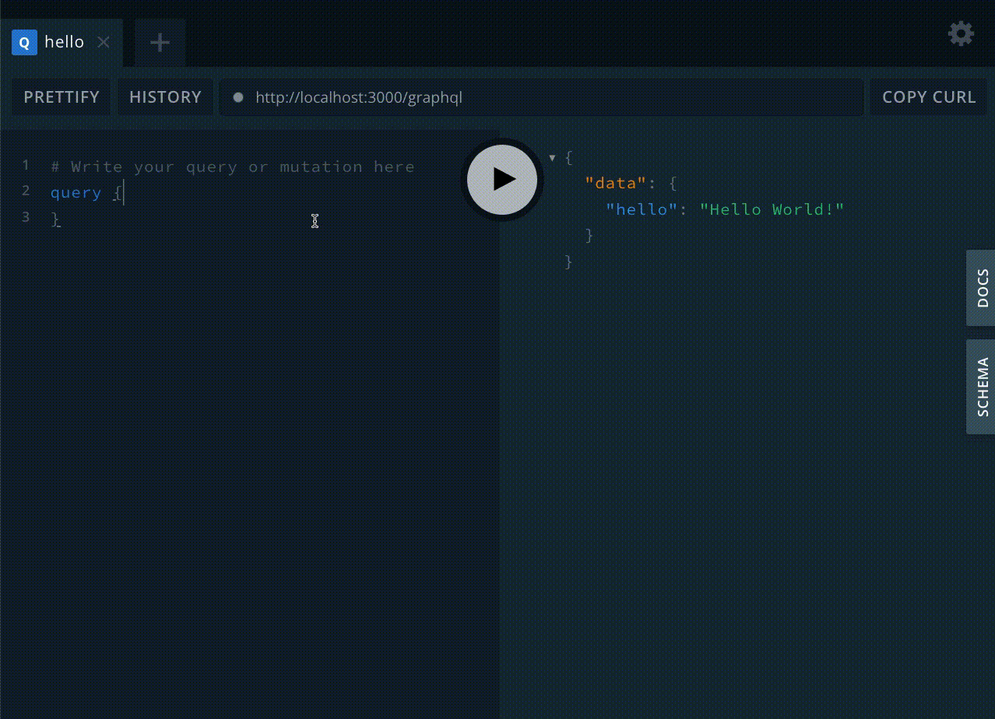
Task: Add a new tab with the plus icon
Action: 160,43
